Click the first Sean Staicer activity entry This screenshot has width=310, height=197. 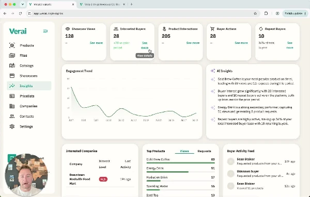coord(261,161)
